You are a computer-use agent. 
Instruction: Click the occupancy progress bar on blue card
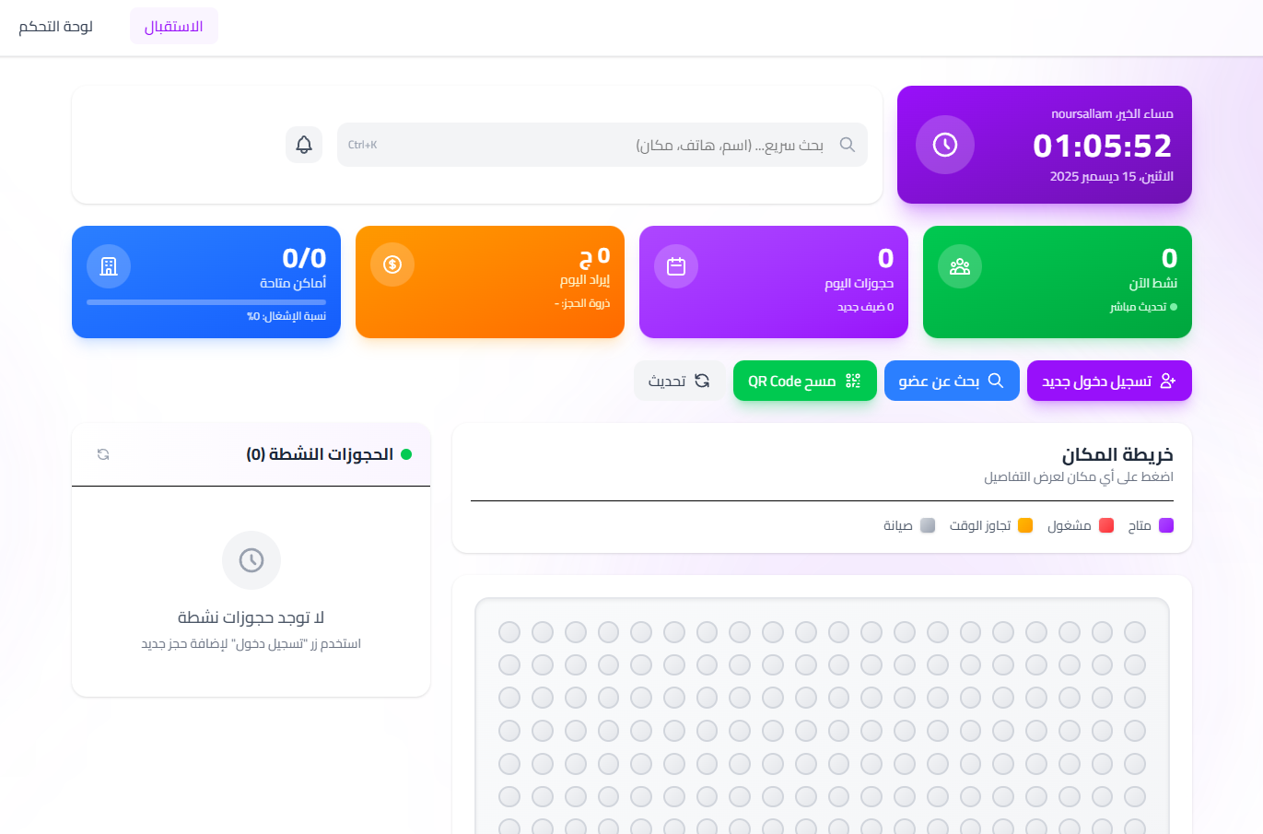pos(206,301)
